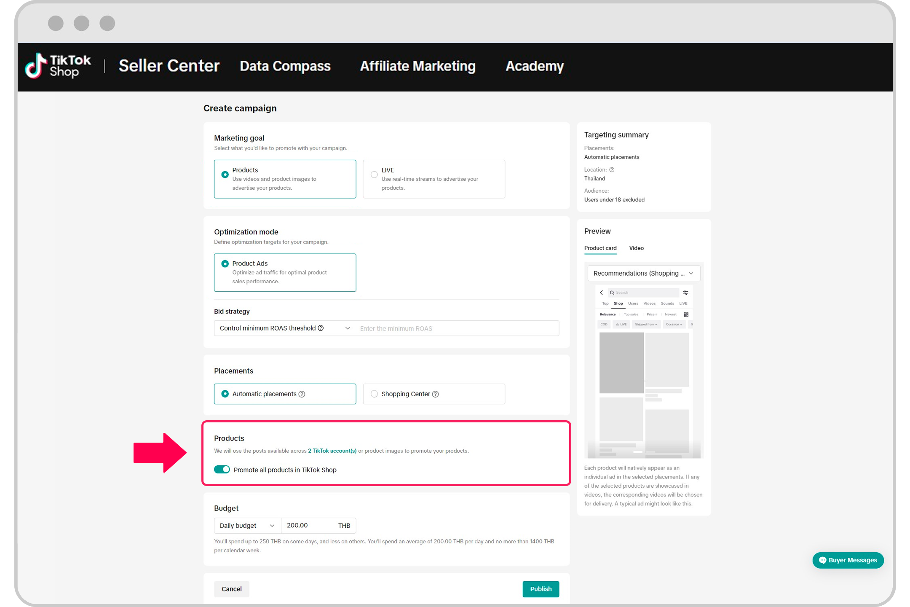
Task: Open the Daily budget dropdown
Action: [247, 526]
